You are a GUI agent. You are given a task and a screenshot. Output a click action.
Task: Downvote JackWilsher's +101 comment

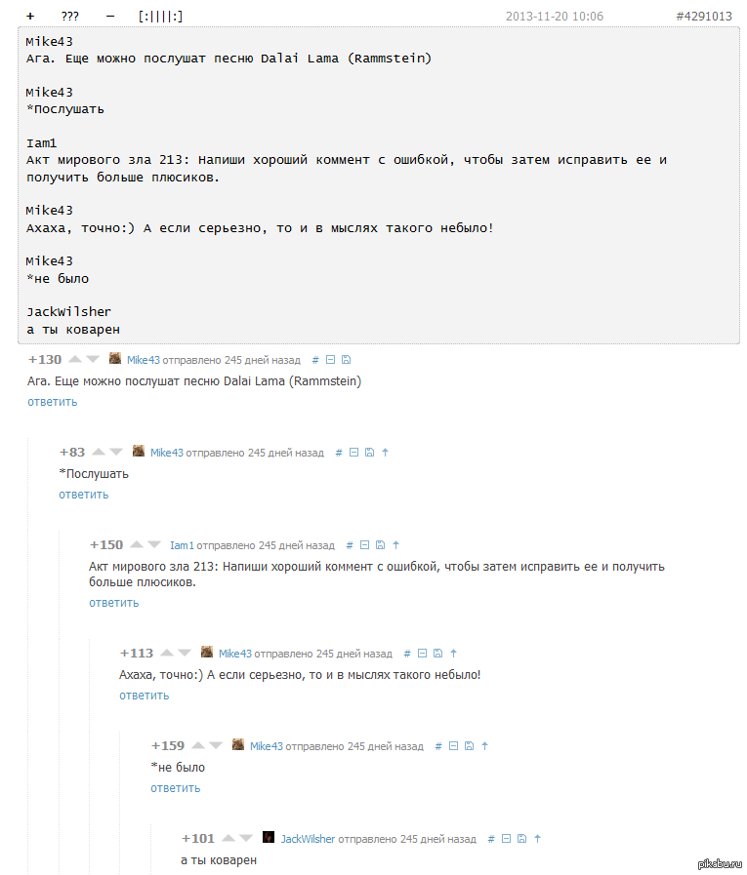[246, 839]
